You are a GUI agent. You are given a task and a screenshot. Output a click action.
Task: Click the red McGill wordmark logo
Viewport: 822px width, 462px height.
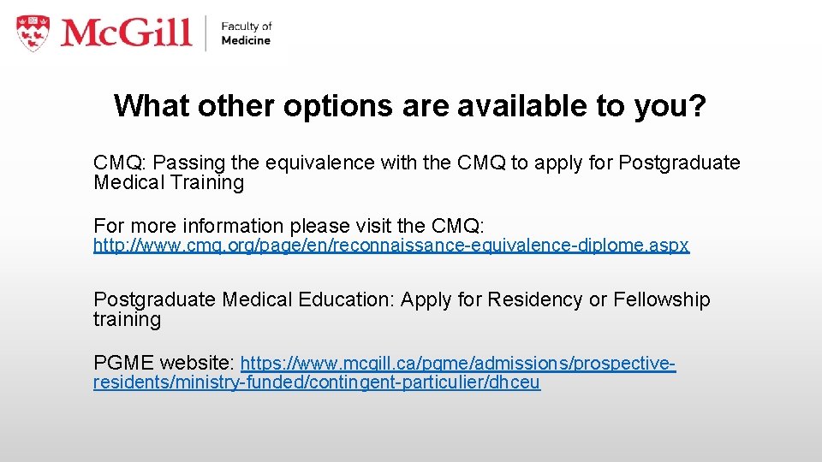coord(127,33)
